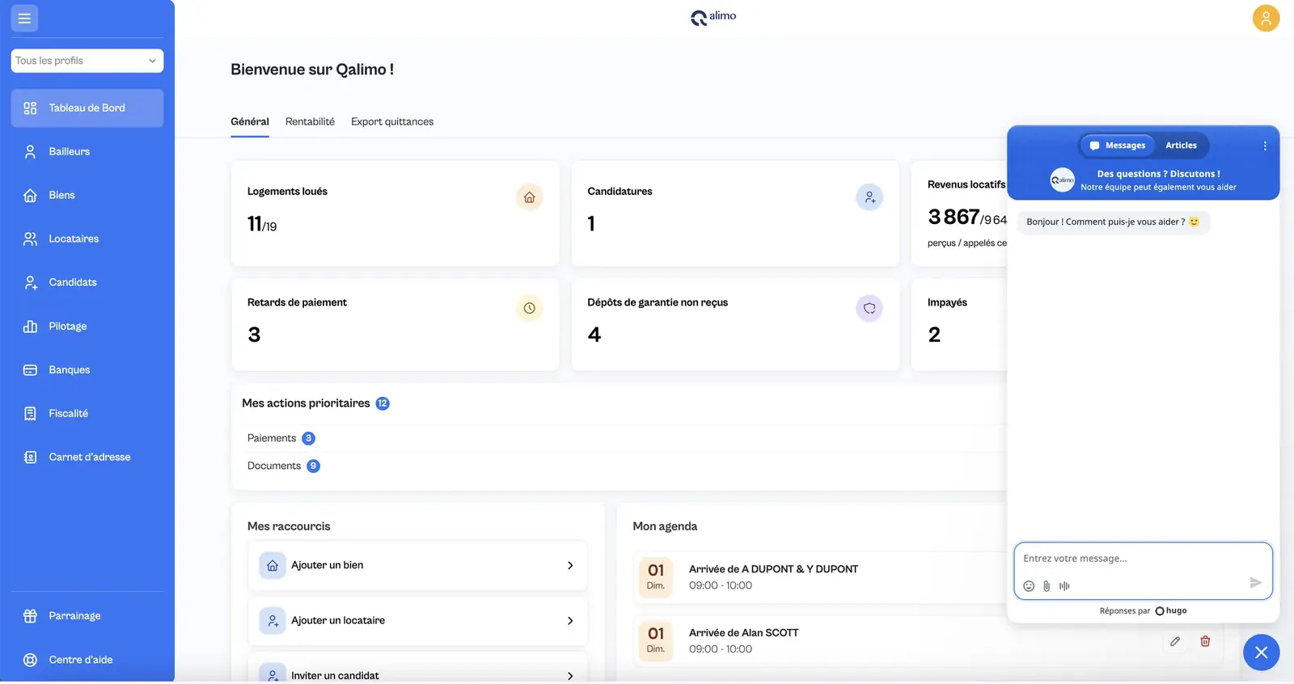Open the Tous les profils dropdown
The image size is (1294, 684).
[x=87, y=61]
